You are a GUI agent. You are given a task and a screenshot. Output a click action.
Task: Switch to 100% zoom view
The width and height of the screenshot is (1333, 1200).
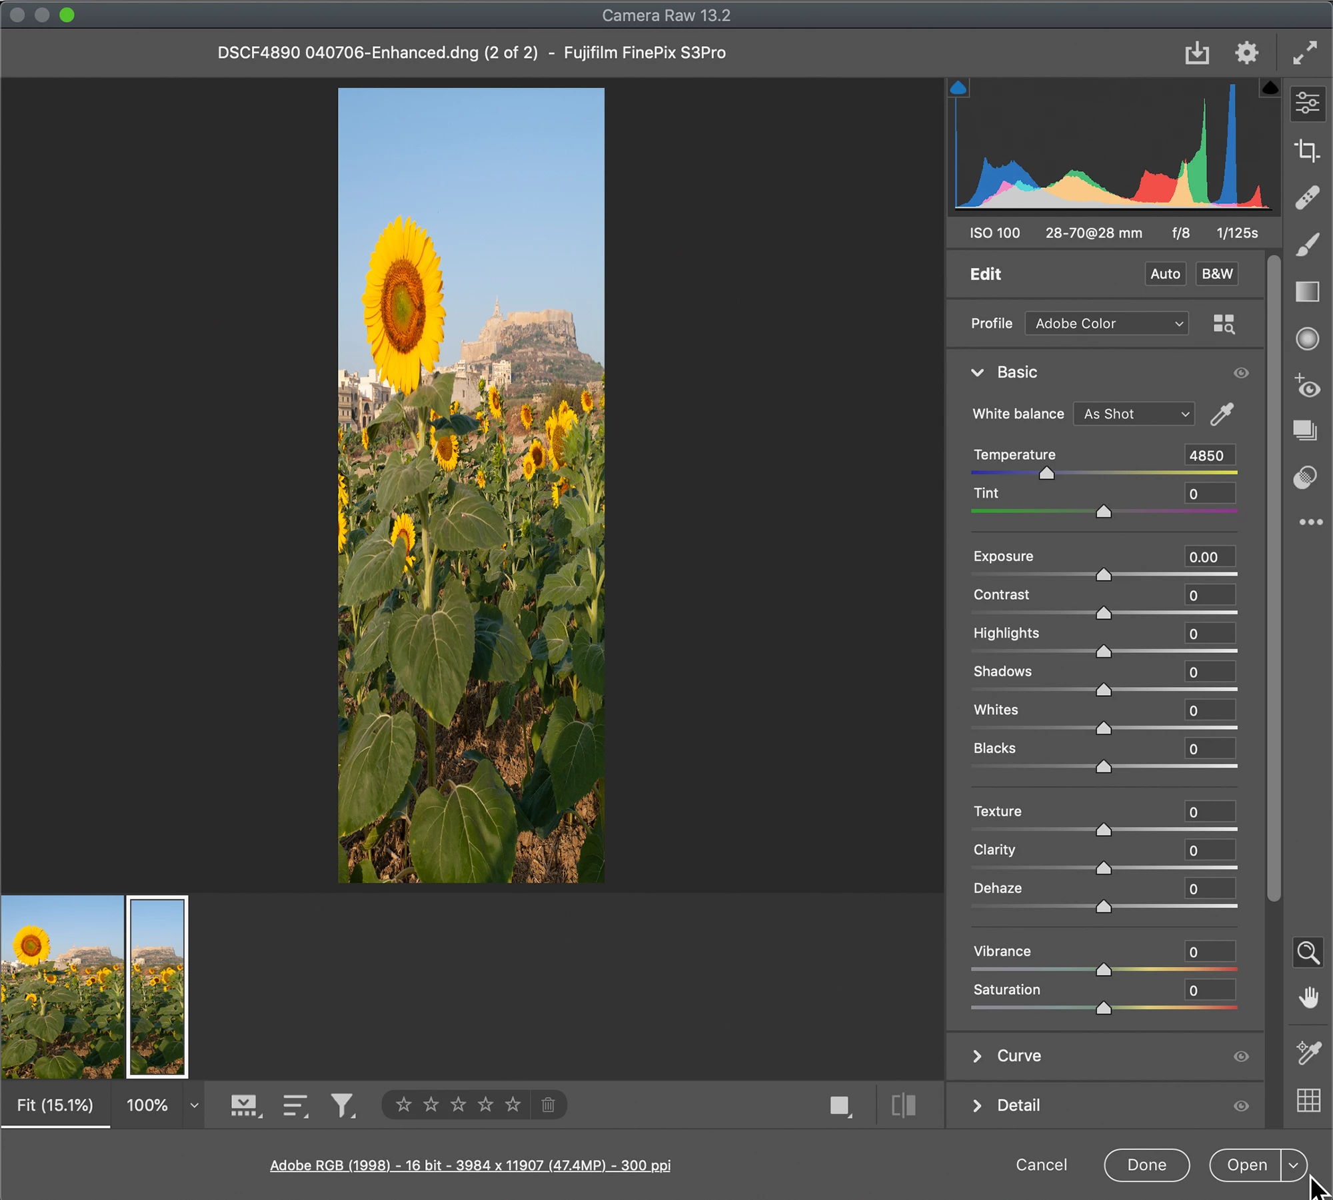point(147,1105)
